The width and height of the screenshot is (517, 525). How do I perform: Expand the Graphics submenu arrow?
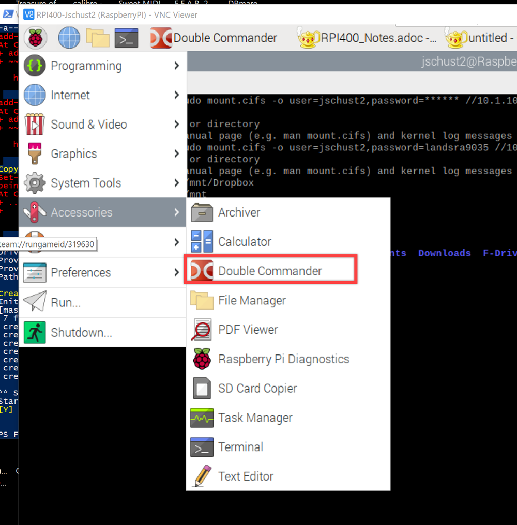[x=177, y=153]
